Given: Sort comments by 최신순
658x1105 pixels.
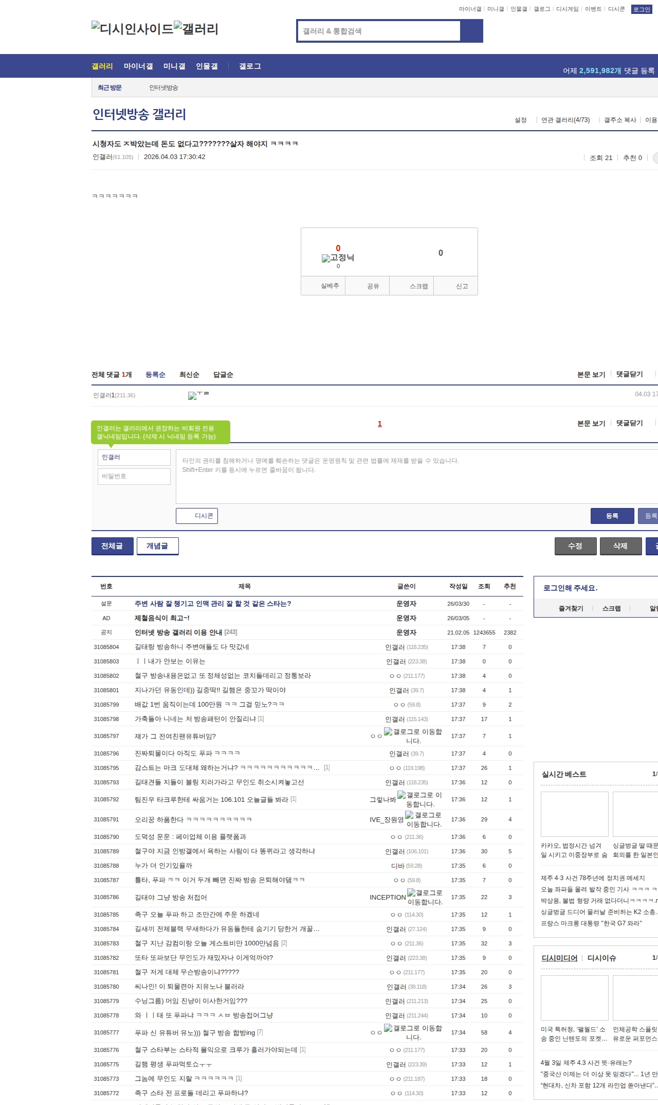Looking at the screenshot, I should 189,375.
